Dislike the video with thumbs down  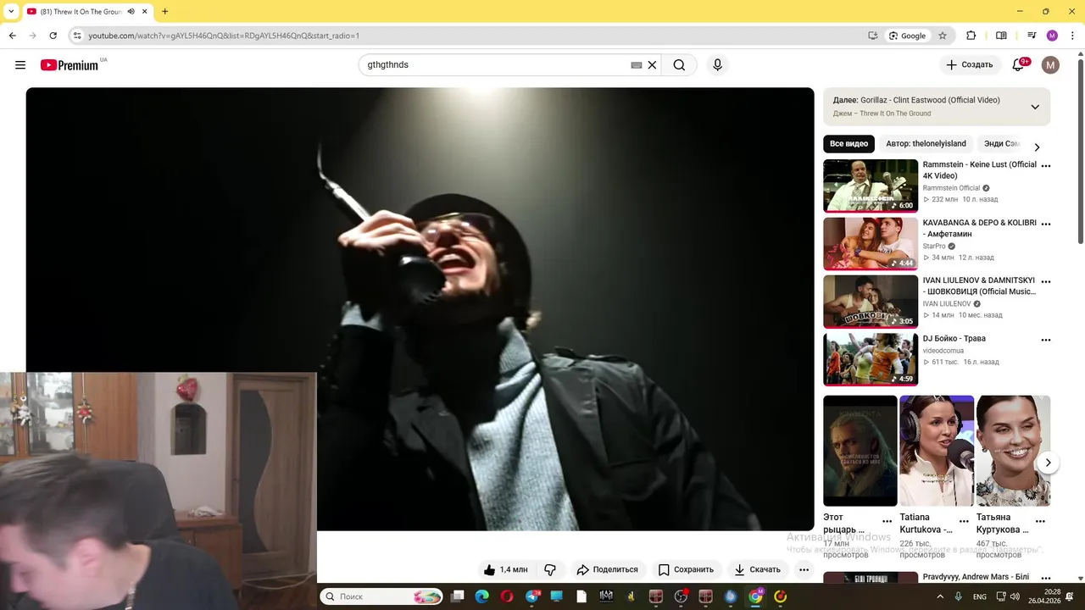[550, 569]
